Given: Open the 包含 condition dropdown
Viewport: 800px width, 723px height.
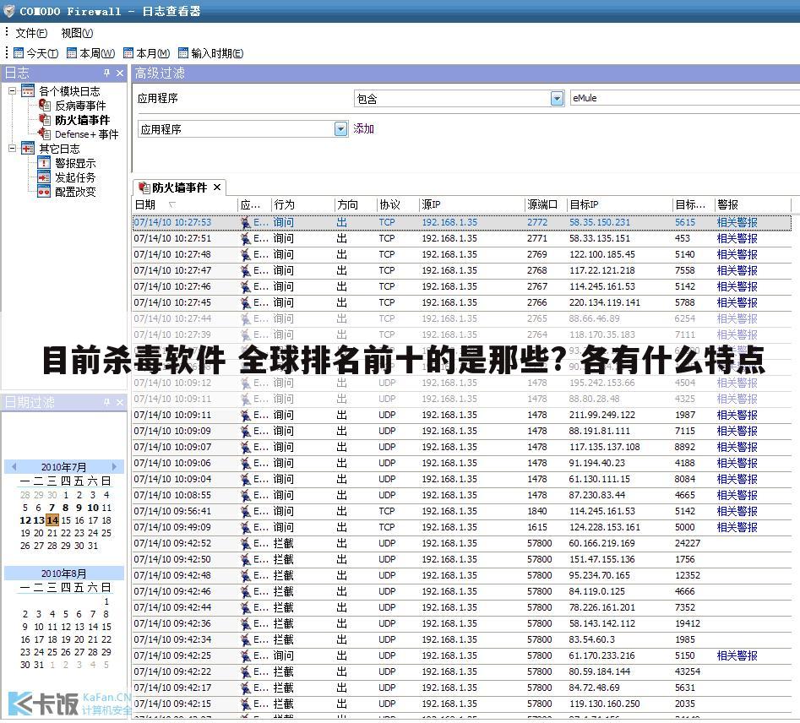Looking at the screenshot, I should tap(557, 99).
